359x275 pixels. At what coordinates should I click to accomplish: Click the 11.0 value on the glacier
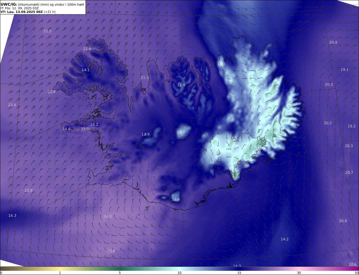point(181,132)
